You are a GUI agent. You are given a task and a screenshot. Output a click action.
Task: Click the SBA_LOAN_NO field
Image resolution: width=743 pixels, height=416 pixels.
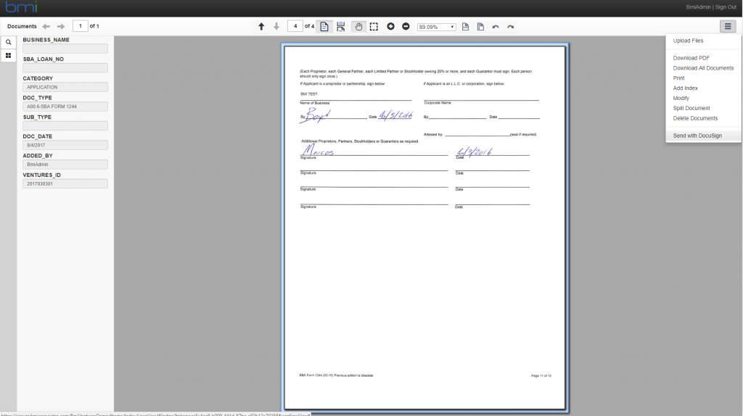click(65, 68)
